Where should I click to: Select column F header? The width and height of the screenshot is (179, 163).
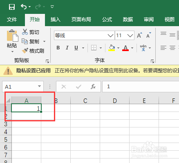(169, 100)
